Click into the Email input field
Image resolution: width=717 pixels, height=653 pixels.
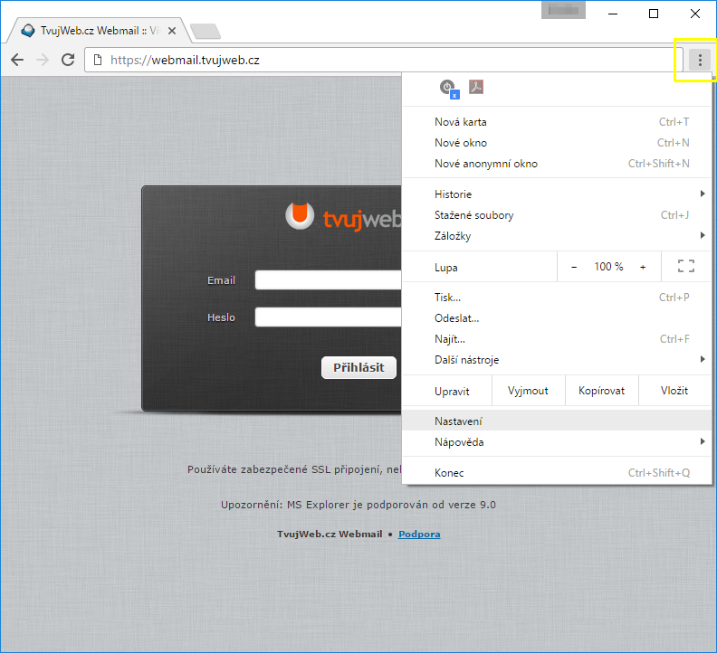click(x=328, y=280)
